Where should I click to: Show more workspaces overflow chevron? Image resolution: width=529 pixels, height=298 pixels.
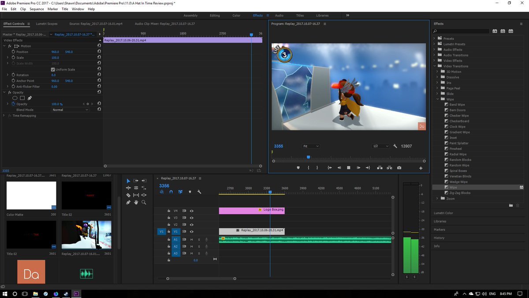347,15
